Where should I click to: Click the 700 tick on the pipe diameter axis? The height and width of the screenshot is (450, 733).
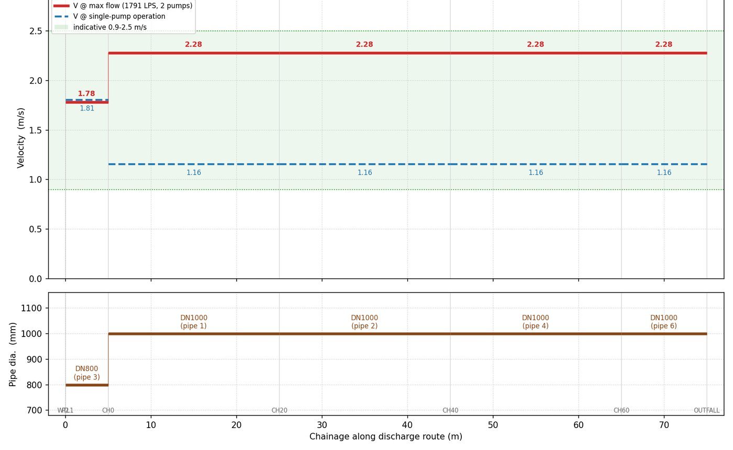coord(34,411)
